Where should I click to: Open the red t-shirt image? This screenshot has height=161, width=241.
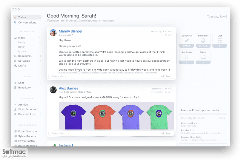coord(103,117)
